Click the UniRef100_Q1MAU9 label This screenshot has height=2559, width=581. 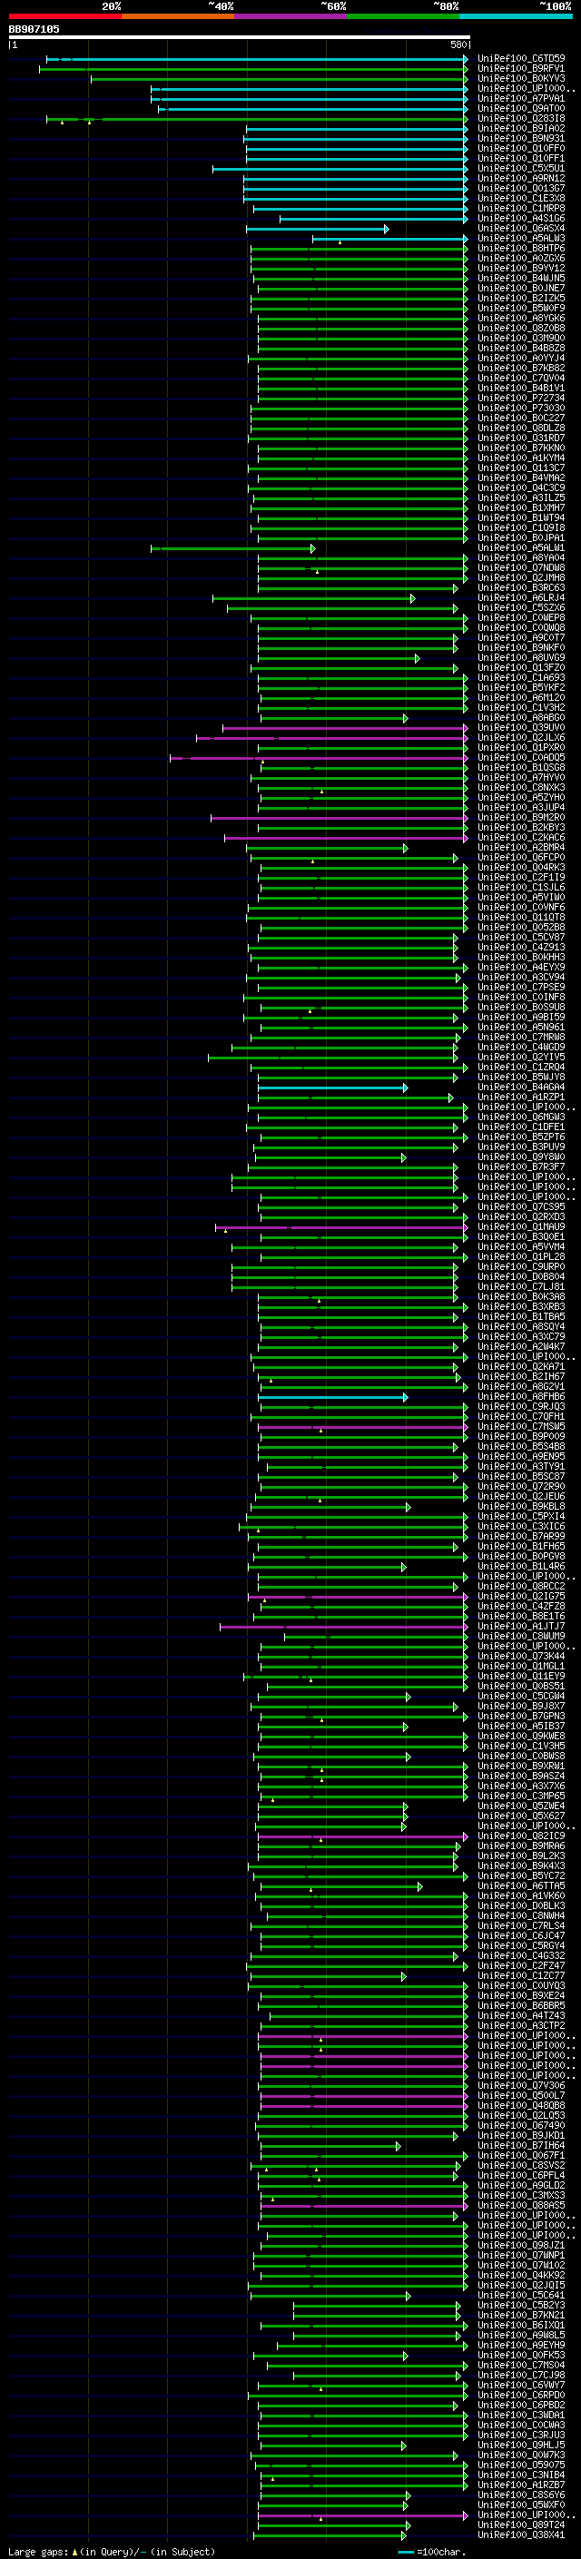[x=521, y=1228]
